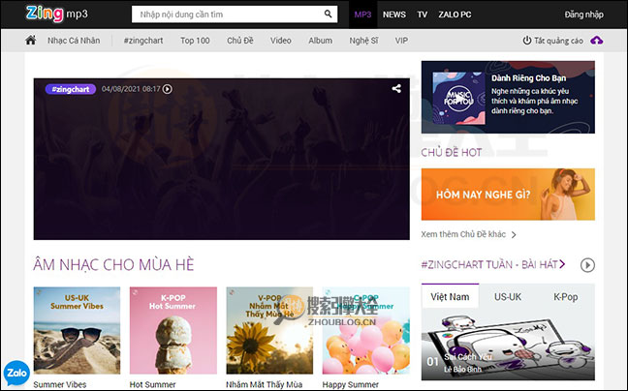628x391 pixels.
Task: Select the US-UK chart tab
Action: [x=508, y=297]
